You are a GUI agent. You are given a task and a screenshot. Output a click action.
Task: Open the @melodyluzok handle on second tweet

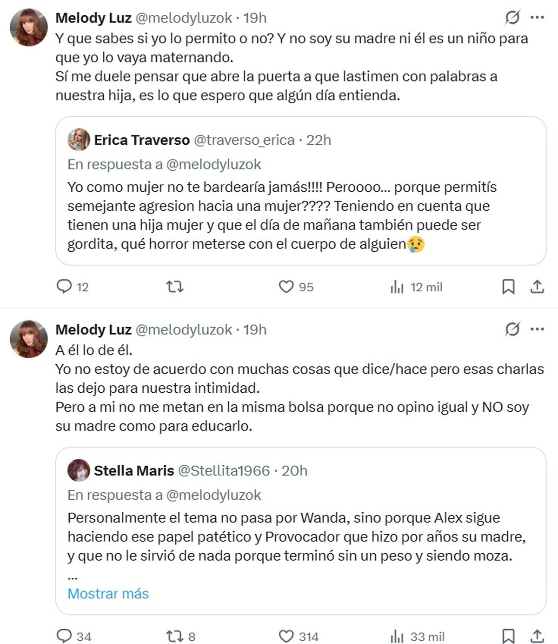pyautogui.click(x=184, y=329)
